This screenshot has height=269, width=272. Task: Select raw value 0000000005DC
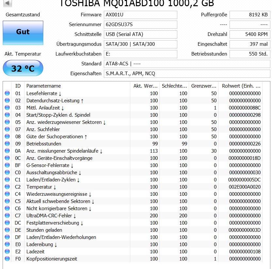pos(245,180)
